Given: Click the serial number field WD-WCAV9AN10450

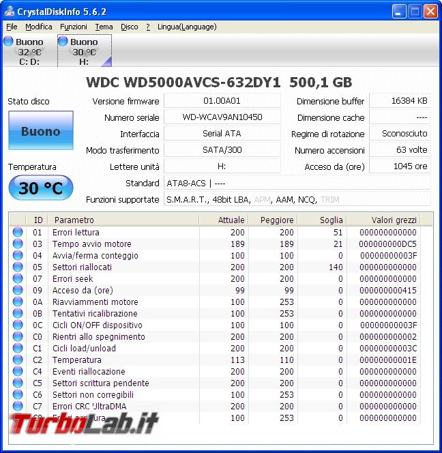Looking at the screenshot, I should coord(222,117).
